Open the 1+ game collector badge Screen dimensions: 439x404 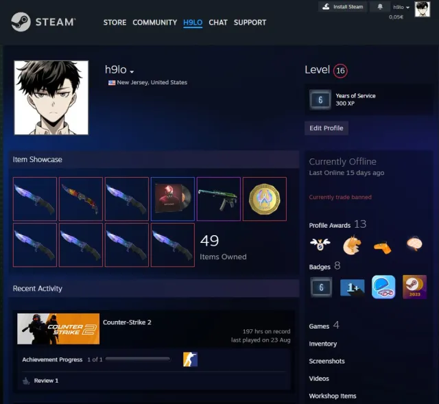(x=352, y=287)
